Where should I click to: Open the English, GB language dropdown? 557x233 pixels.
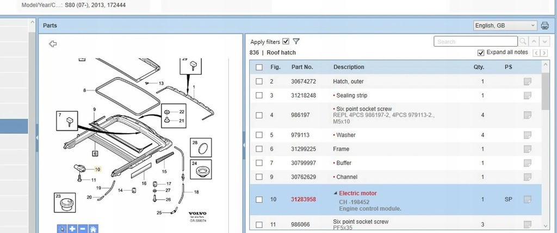pyautogui.click(x=505, y=26)
